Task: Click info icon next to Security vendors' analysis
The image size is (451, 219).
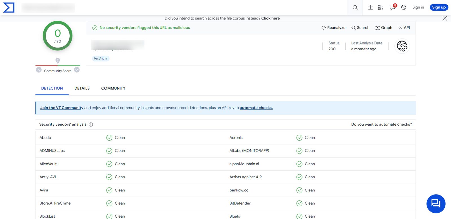Action: point(91,125)
